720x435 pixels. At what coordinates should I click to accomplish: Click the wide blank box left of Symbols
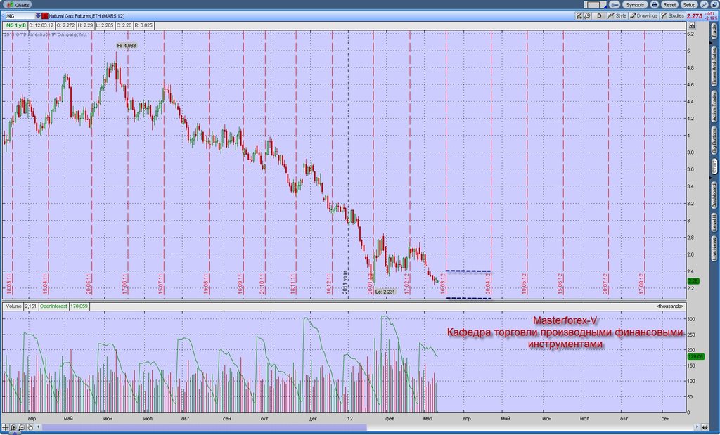coord(595,5)
